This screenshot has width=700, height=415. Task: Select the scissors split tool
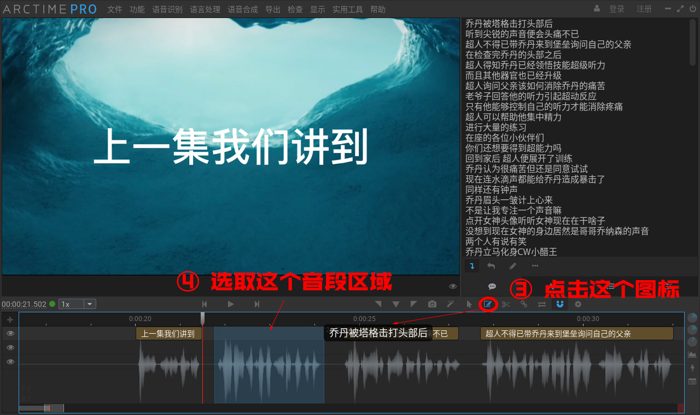point(505,304)
